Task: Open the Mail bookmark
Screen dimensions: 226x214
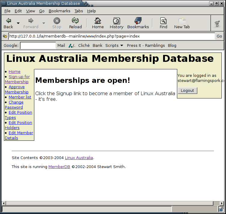Action: tap(61, 46)
